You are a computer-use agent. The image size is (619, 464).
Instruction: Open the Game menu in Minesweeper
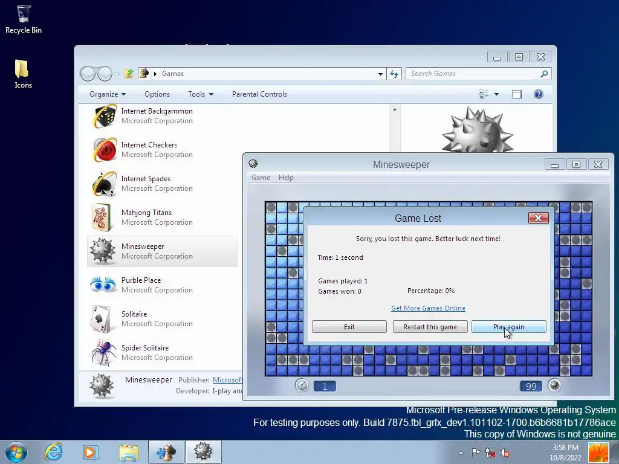tap(261, 178)
